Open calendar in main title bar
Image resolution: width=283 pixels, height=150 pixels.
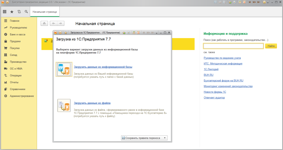(244, 2)
